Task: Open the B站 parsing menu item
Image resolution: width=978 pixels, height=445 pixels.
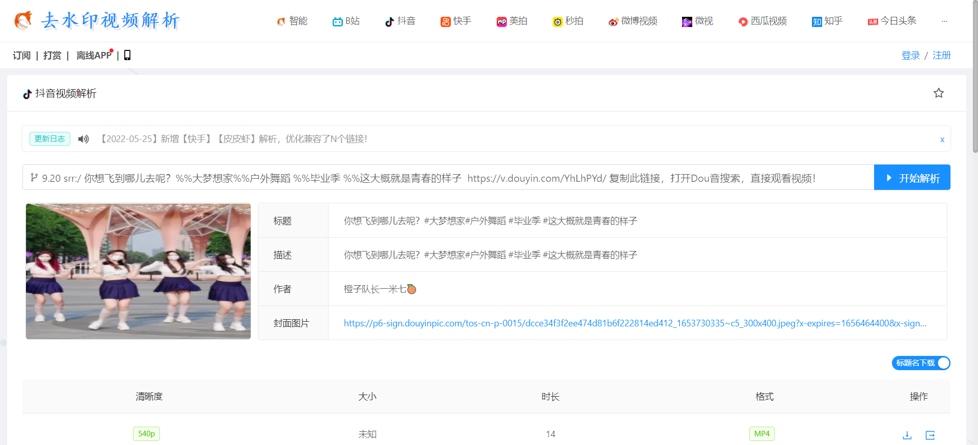Action: tap(346, 21)
